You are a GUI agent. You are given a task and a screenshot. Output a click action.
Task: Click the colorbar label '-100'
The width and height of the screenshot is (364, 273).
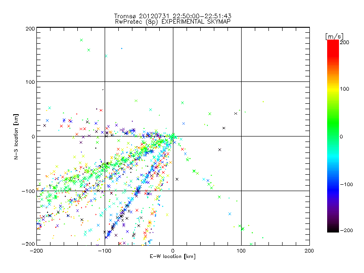[347, 185]
